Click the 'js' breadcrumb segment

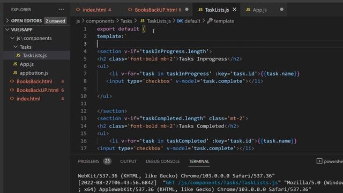78,21
